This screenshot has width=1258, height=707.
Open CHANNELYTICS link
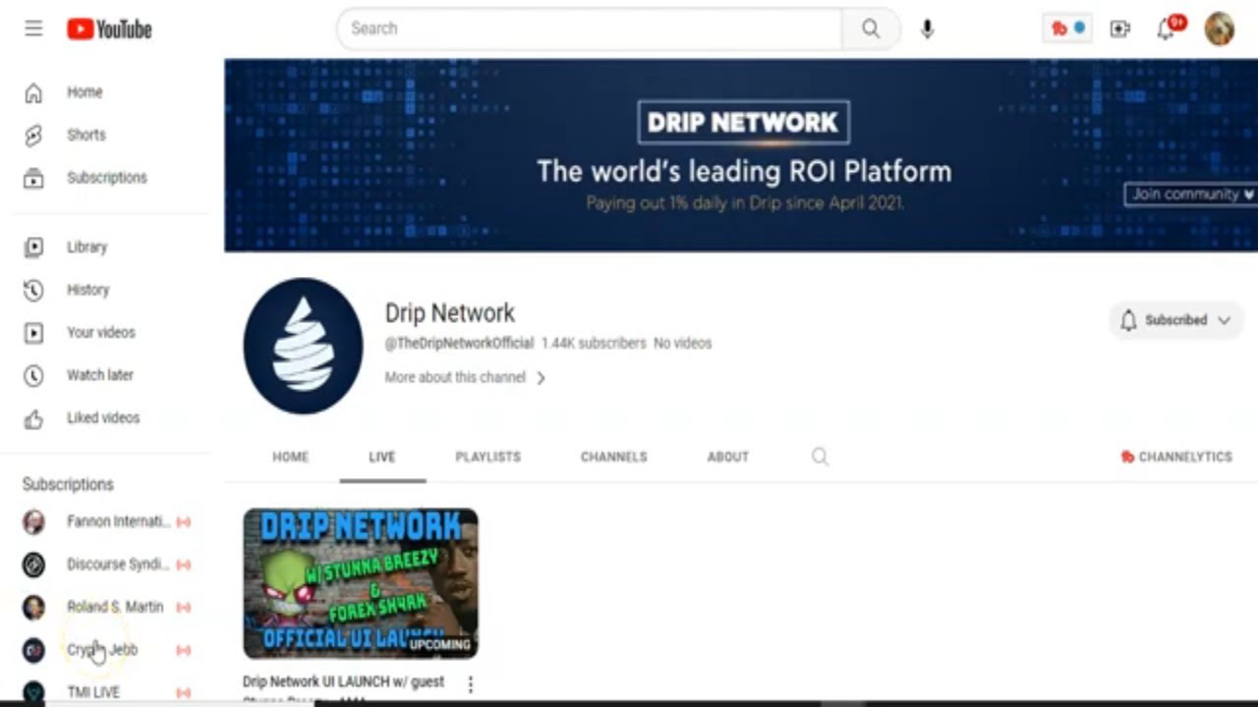[x=1176, y=457]
